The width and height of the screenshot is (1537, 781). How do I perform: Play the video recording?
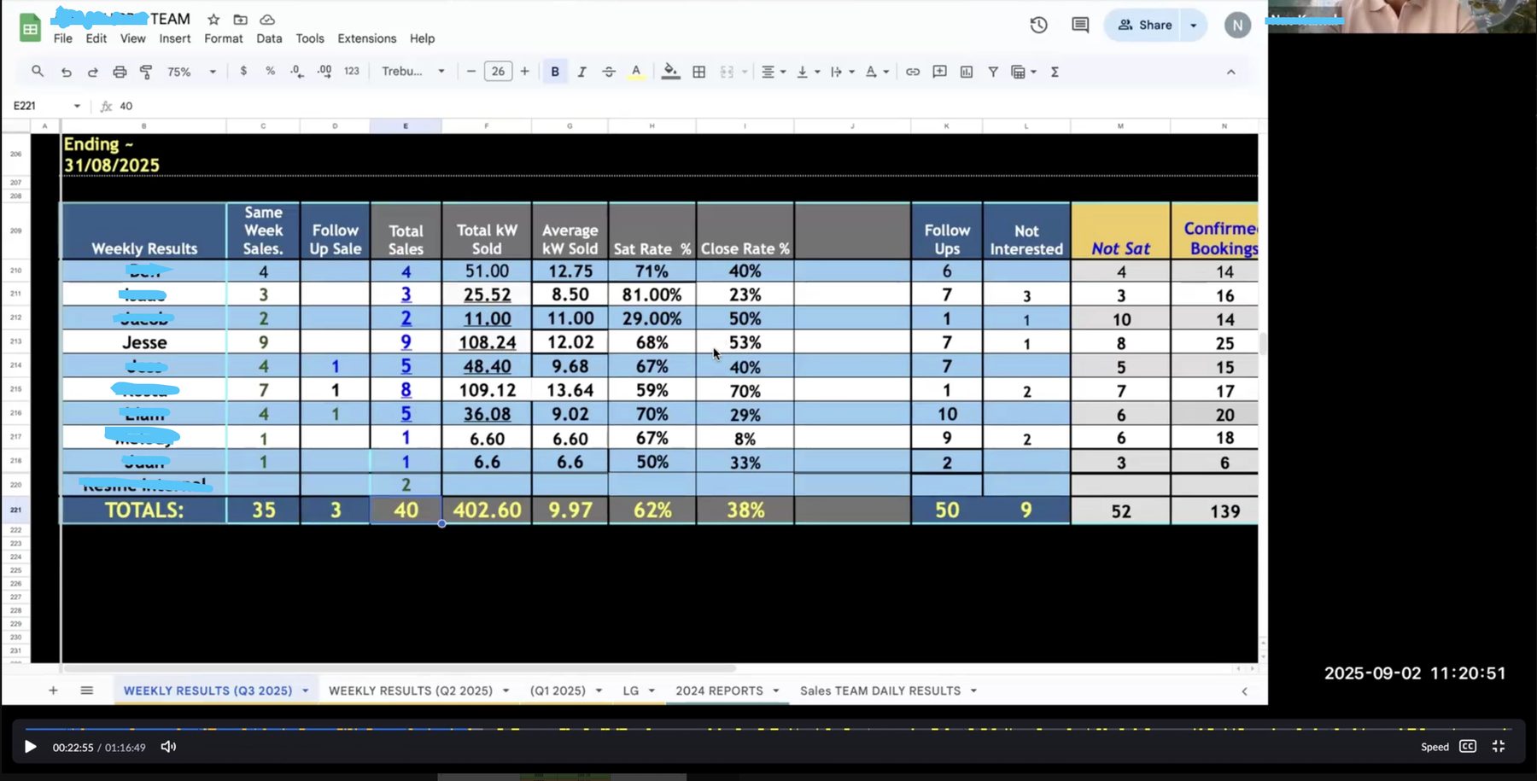pos(31,747)
